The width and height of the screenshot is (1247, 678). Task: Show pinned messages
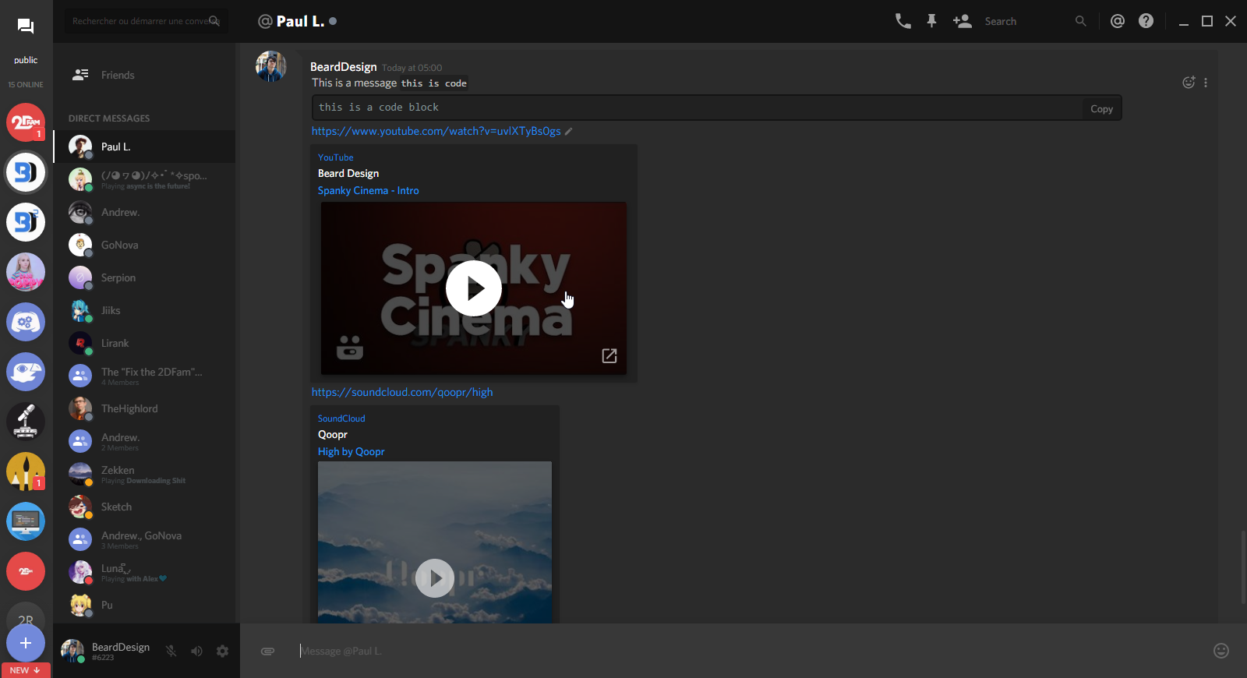click(931, 21)
